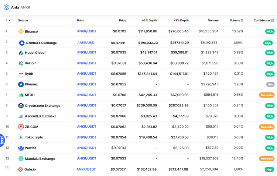This screenshot has width=277, height=176.
Task: Click the Coinbase Exchange logo icon
Action: coord(22,43)
